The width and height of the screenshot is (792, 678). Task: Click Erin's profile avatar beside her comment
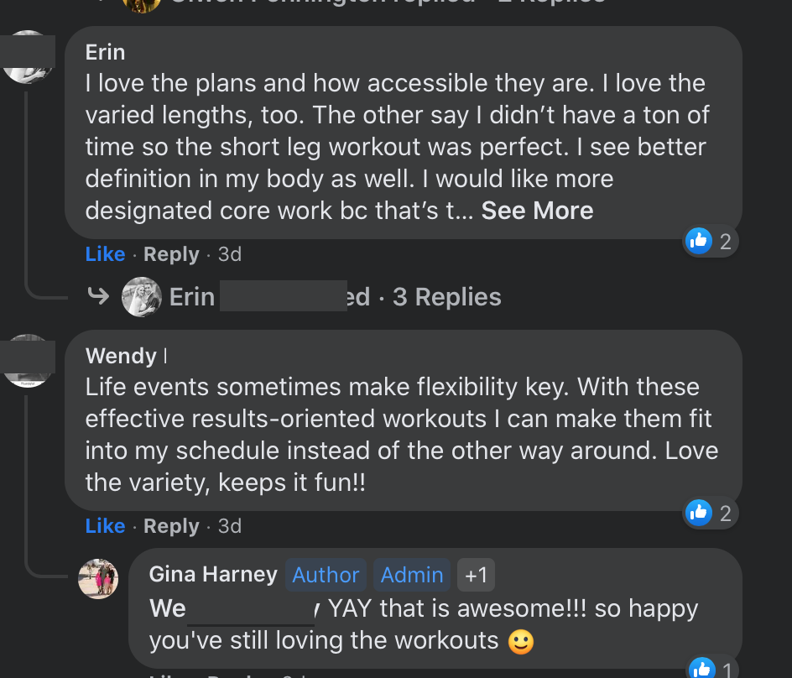tap(29, 57)
